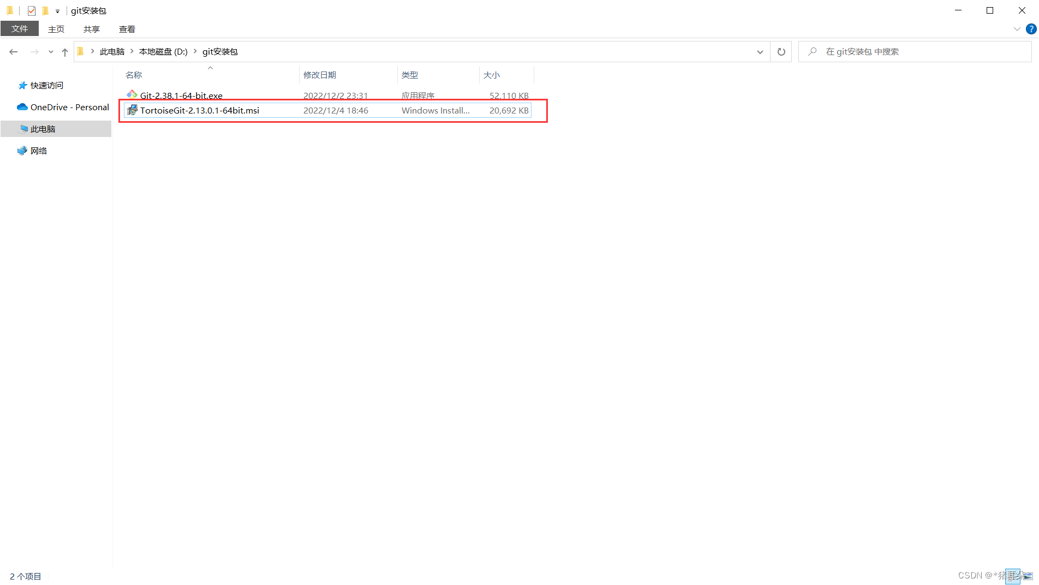
Task: Open the address bar history dropdown
Action: [760, 52]
